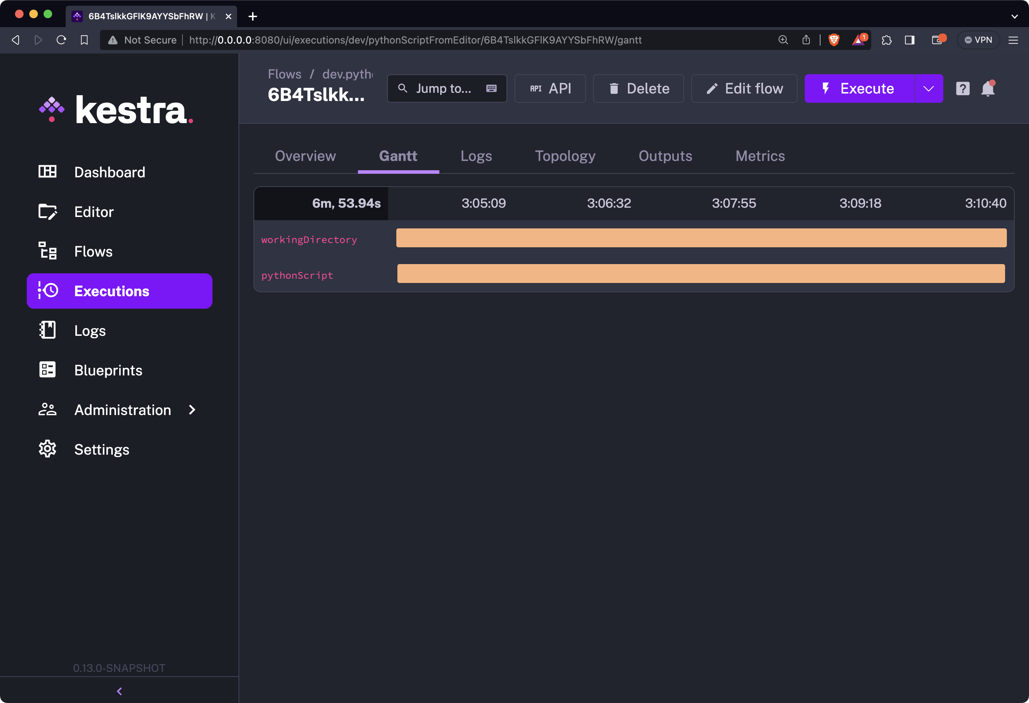Click the Blueprints icon in sidebar
The height and width of the screenshot is (703, 1029).
(47, 370)
